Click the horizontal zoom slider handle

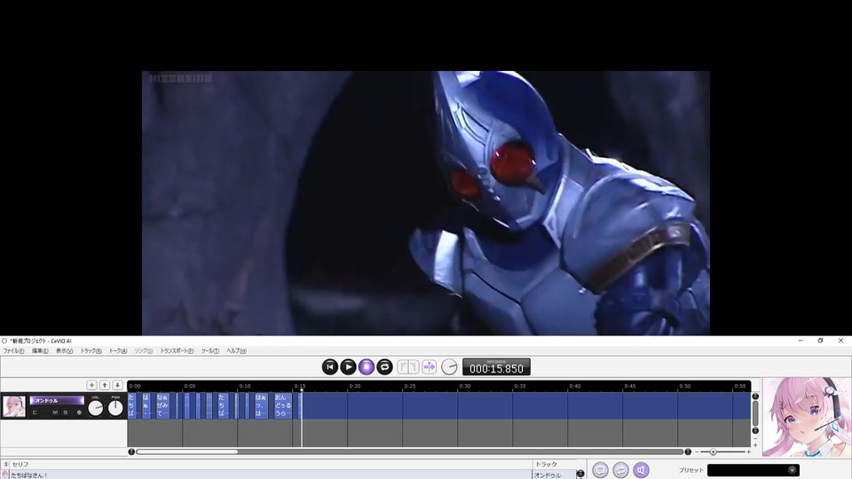(x=714, y=452)
